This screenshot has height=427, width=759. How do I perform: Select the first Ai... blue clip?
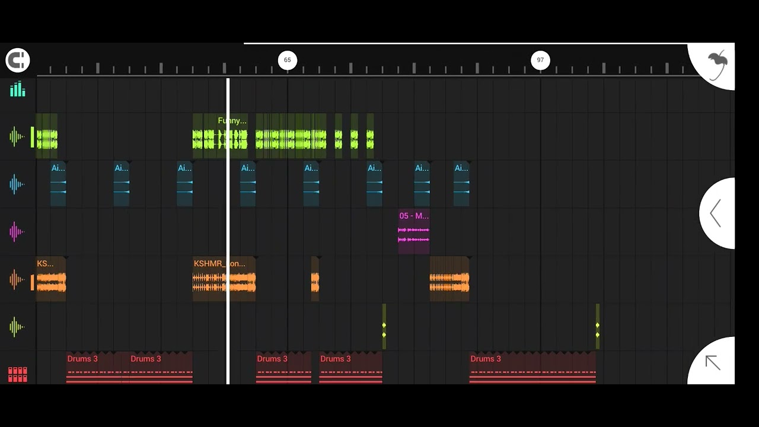(58, 184)
